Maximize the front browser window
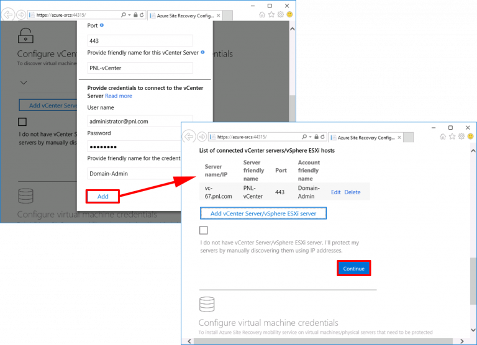This screenshot has width=477, height=345. click(450, 128)
